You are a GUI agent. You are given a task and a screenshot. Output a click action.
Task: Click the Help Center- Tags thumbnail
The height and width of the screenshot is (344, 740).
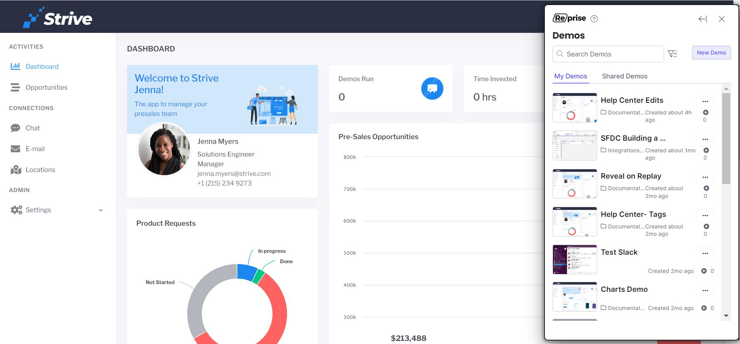(x=575, y=222)
